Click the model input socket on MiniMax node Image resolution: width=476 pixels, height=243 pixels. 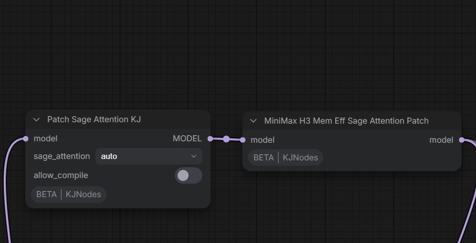243,140
